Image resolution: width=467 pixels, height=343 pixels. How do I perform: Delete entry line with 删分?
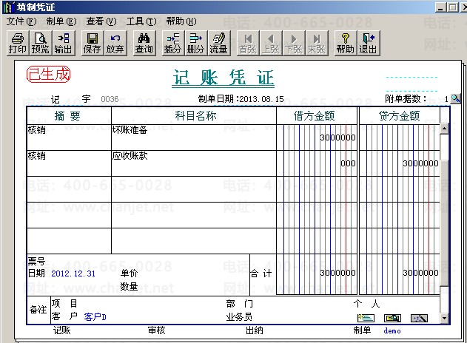pos(195,43)
